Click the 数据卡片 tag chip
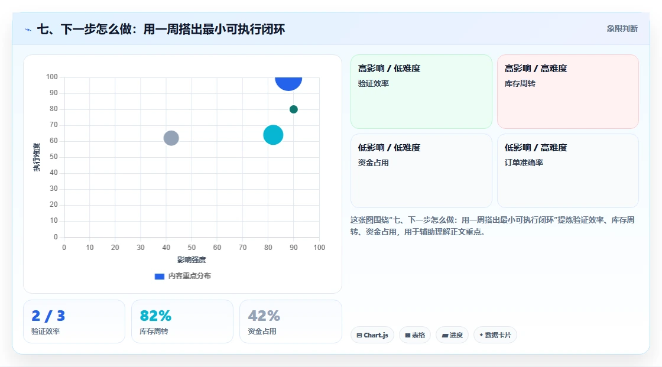Screen dimensions: 662x367 click(x=495, y=335)
